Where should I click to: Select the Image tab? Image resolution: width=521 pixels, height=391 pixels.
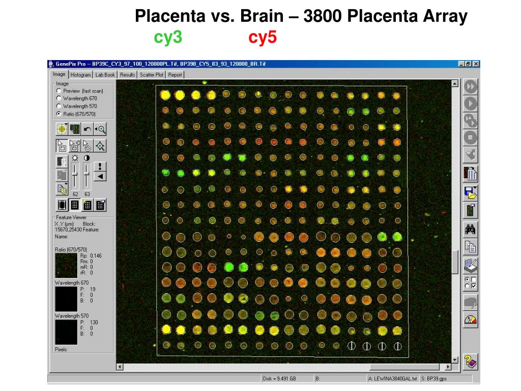(x=59, y=74)
